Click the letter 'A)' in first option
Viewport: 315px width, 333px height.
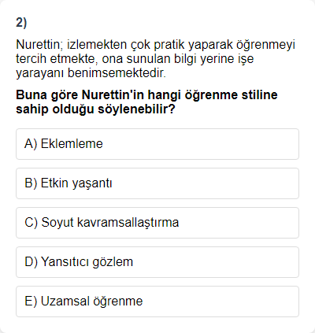pyautogui.click(x=31, y=144)
